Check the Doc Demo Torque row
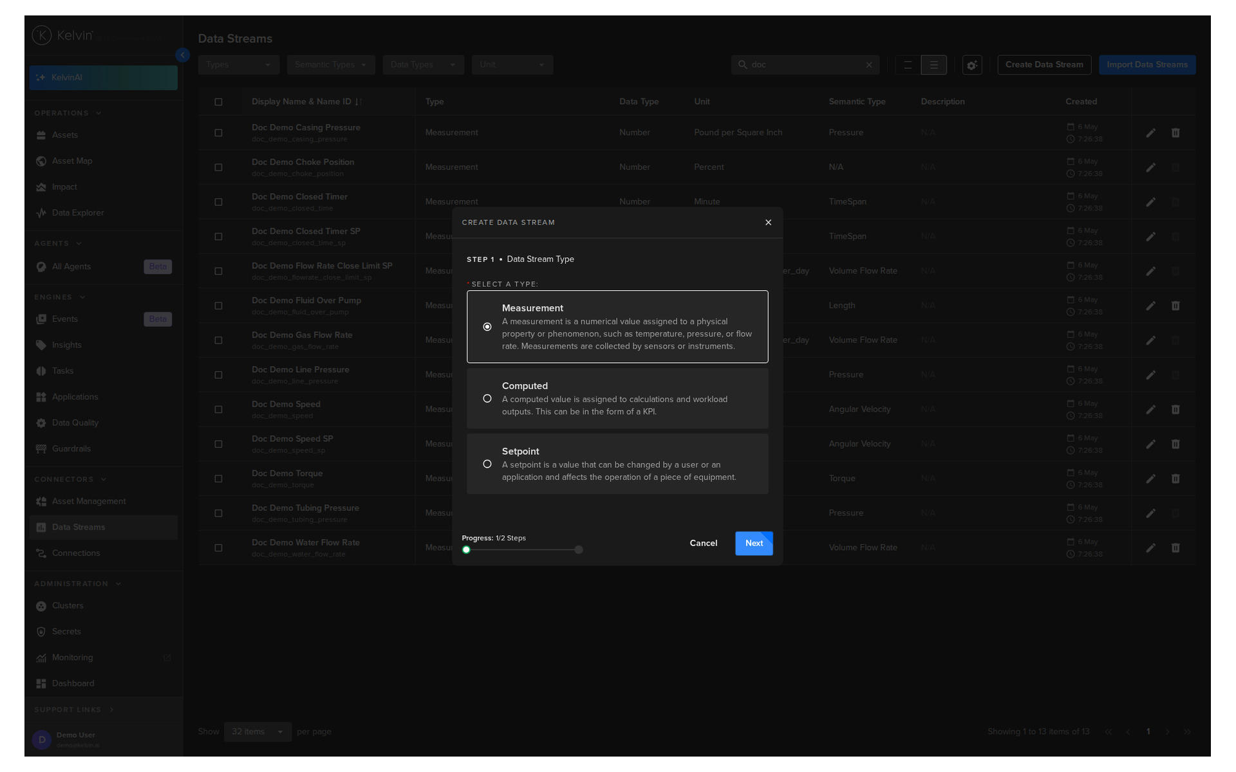Viewport: 1236px width, 772px height. point(218,479)
